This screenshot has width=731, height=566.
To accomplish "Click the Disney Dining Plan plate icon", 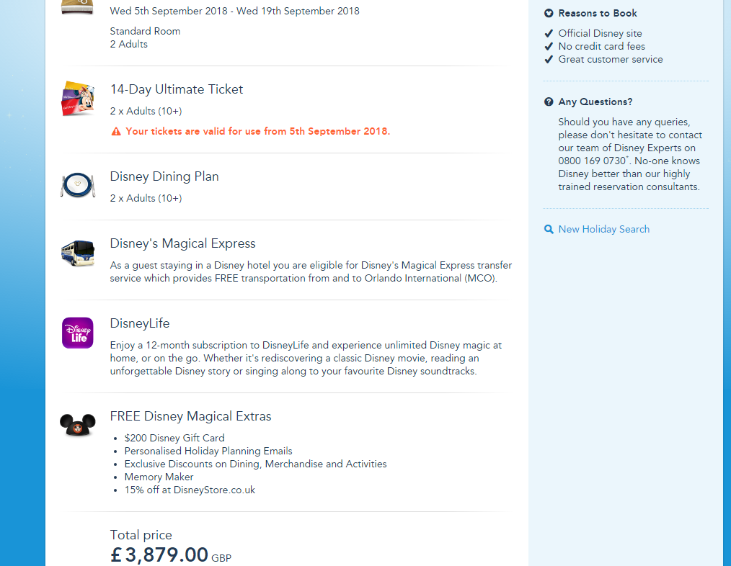I will click(77, 186).
